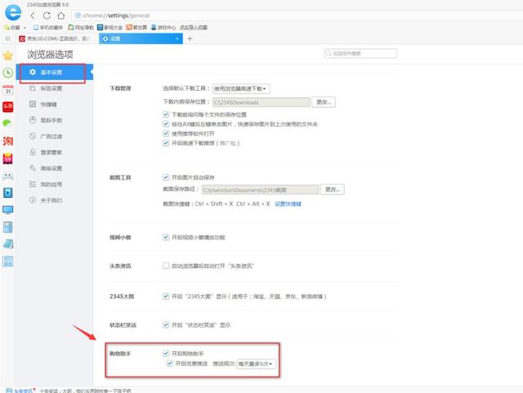Open the history clock sidebar icon
Viewport: 523px width, 393px height.
pyautogui.click(x=7, y=73)
